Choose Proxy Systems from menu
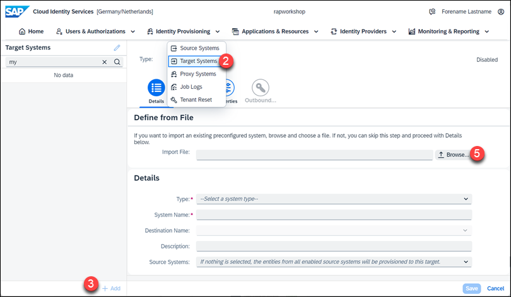The width and height of the screenshot is (511, 297). coord(196,74)
